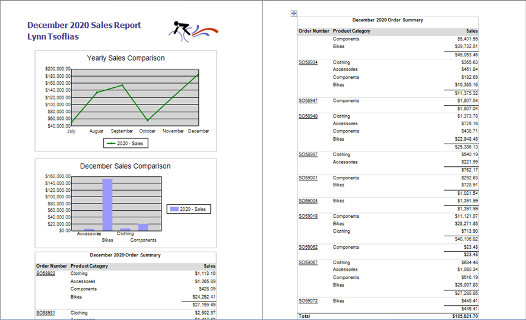Image resolution: width=526 pixels, height=320 pixels.
Task: Open order link SO59072
Action: click(x=308, y=301)
